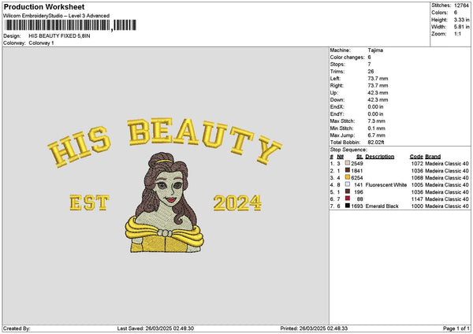Click thread code '1147'
The image size is (473, 334).
coord(417,199)
